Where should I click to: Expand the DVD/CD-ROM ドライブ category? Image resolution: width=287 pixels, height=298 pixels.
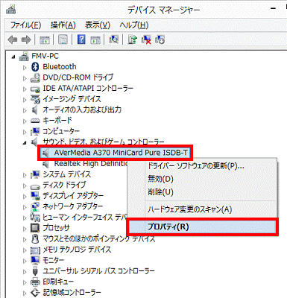pos(25,78)
